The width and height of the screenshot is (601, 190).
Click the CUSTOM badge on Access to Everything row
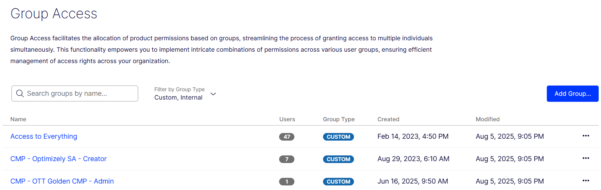click(x=338, y=137)
